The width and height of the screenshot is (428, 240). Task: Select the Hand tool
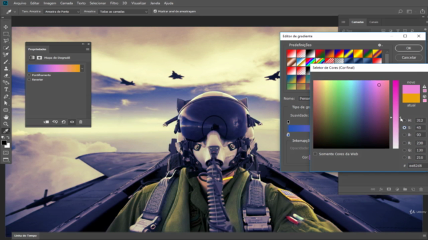[6, 117]
